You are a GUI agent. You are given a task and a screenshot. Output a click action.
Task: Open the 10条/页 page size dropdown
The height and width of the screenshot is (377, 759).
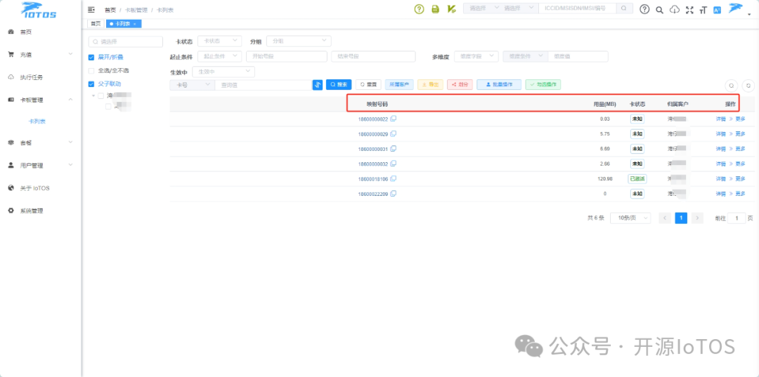pos(630,218)
